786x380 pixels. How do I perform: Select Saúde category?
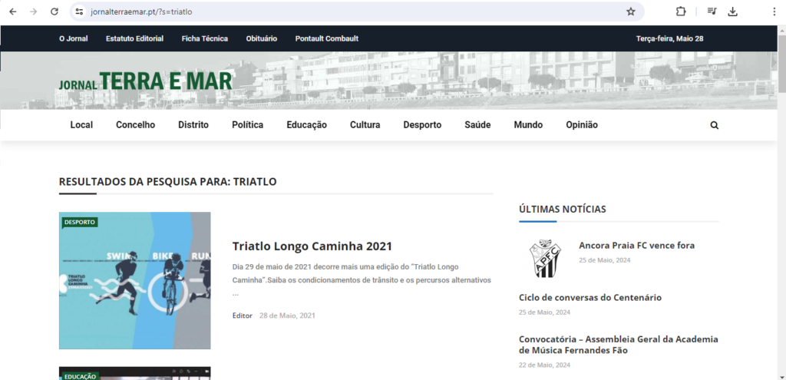(x=477, y=125)
